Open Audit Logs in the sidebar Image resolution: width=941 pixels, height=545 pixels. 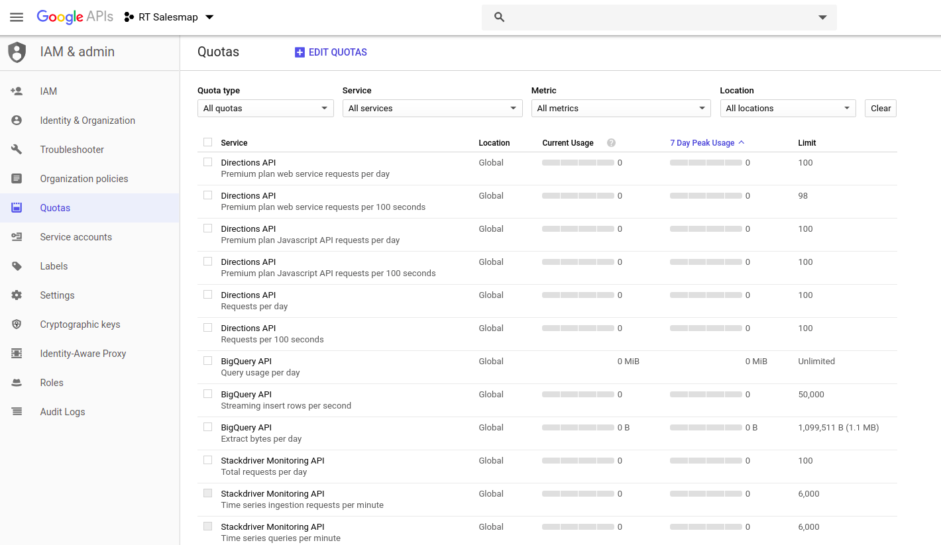coord(89,412)
